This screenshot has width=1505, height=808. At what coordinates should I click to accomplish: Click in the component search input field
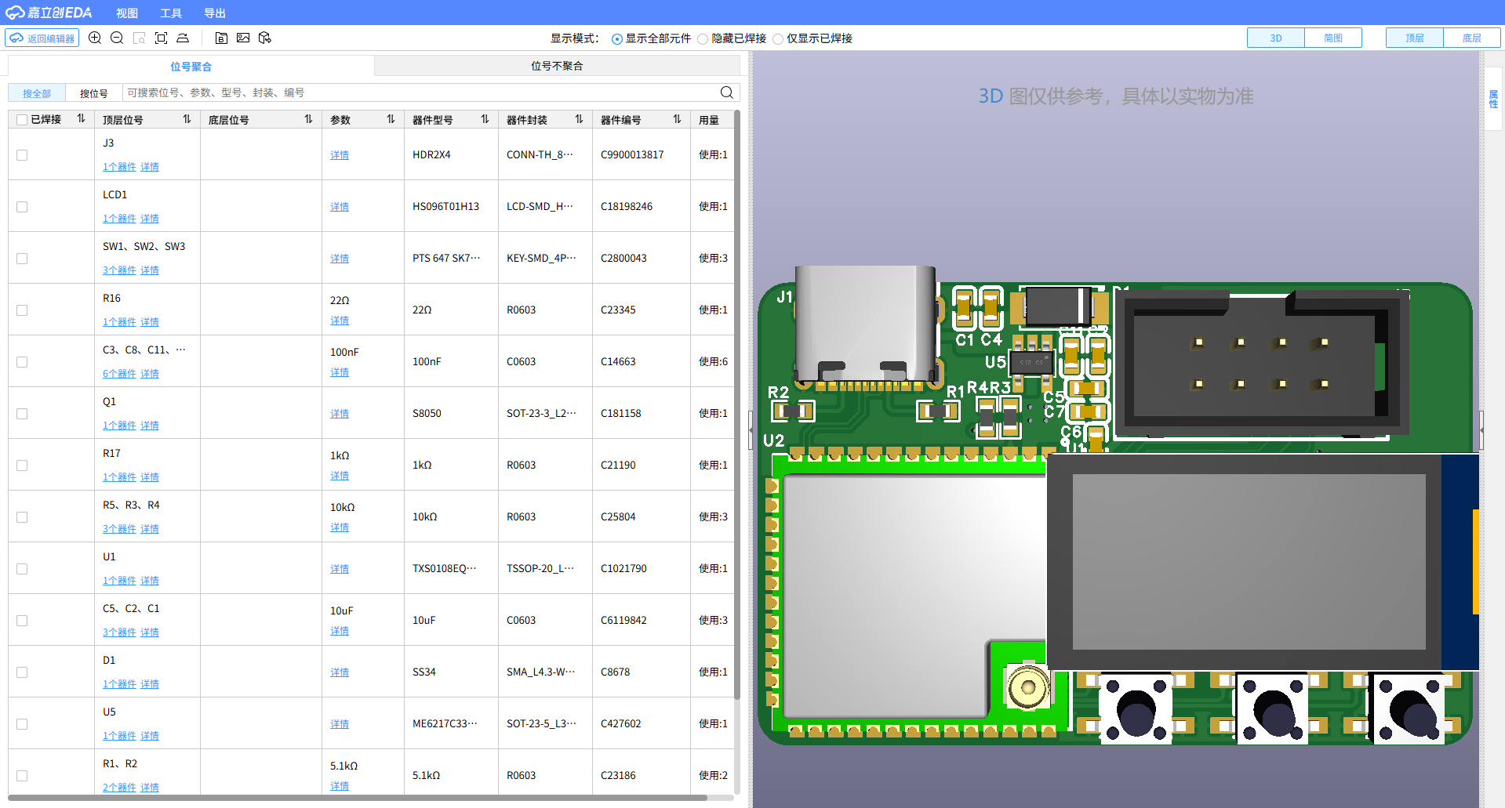[x=420, y=92]
